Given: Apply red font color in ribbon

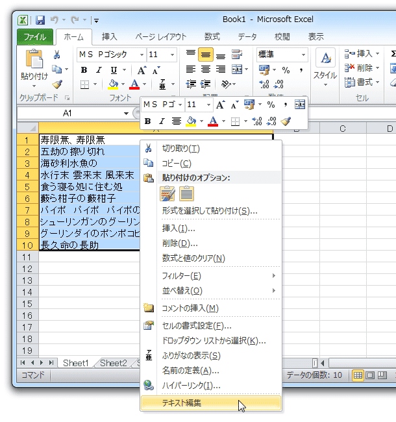Looking at the screenshot, I should (x=134, y=84).
